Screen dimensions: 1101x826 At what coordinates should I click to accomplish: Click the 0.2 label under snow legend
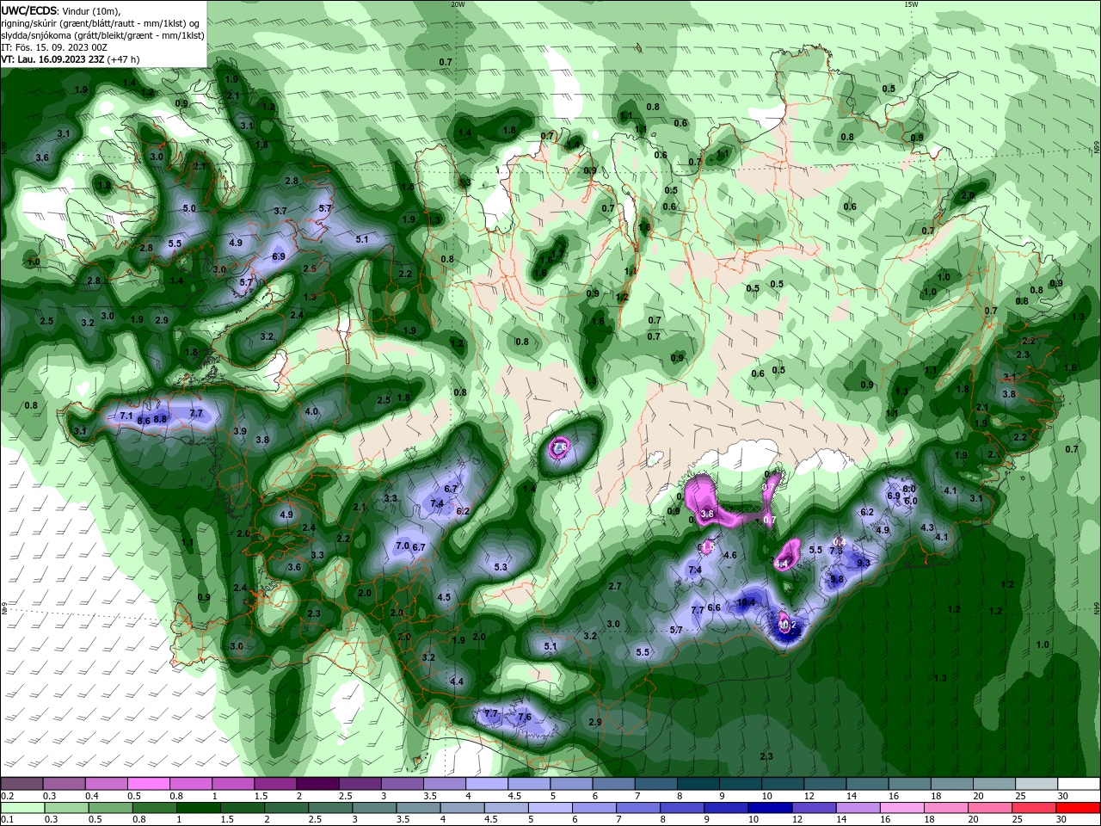(7, 796)
